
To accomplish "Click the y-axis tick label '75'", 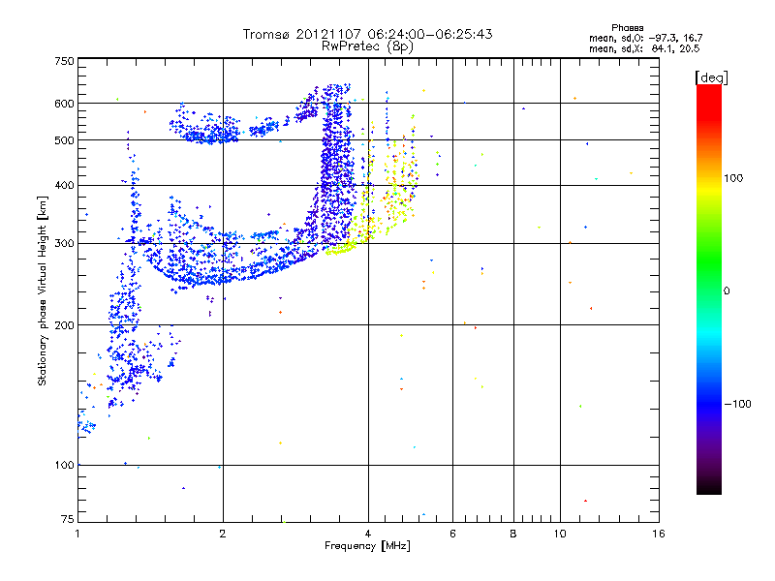I will pyautogui.click(x=68, y=519).
